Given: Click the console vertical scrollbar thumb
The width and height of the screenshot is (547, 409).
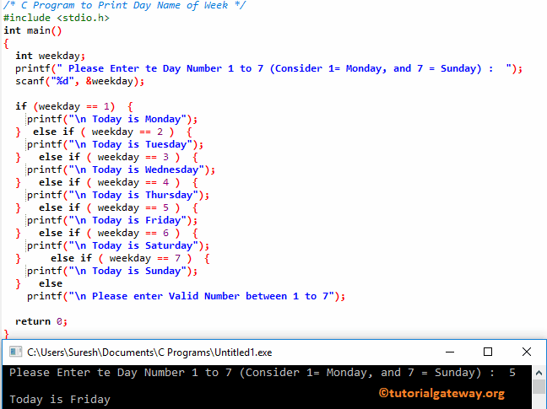Looking at the screenshot, I should coord(539,387).
